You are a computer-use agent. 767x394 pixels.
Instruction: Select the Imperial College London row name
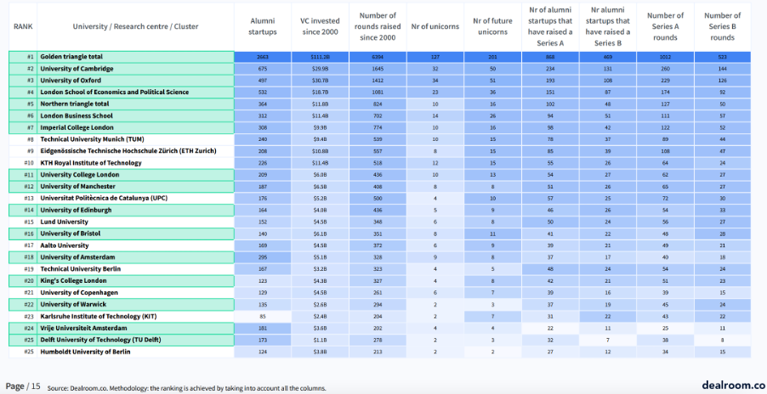[x=77, y=127]
